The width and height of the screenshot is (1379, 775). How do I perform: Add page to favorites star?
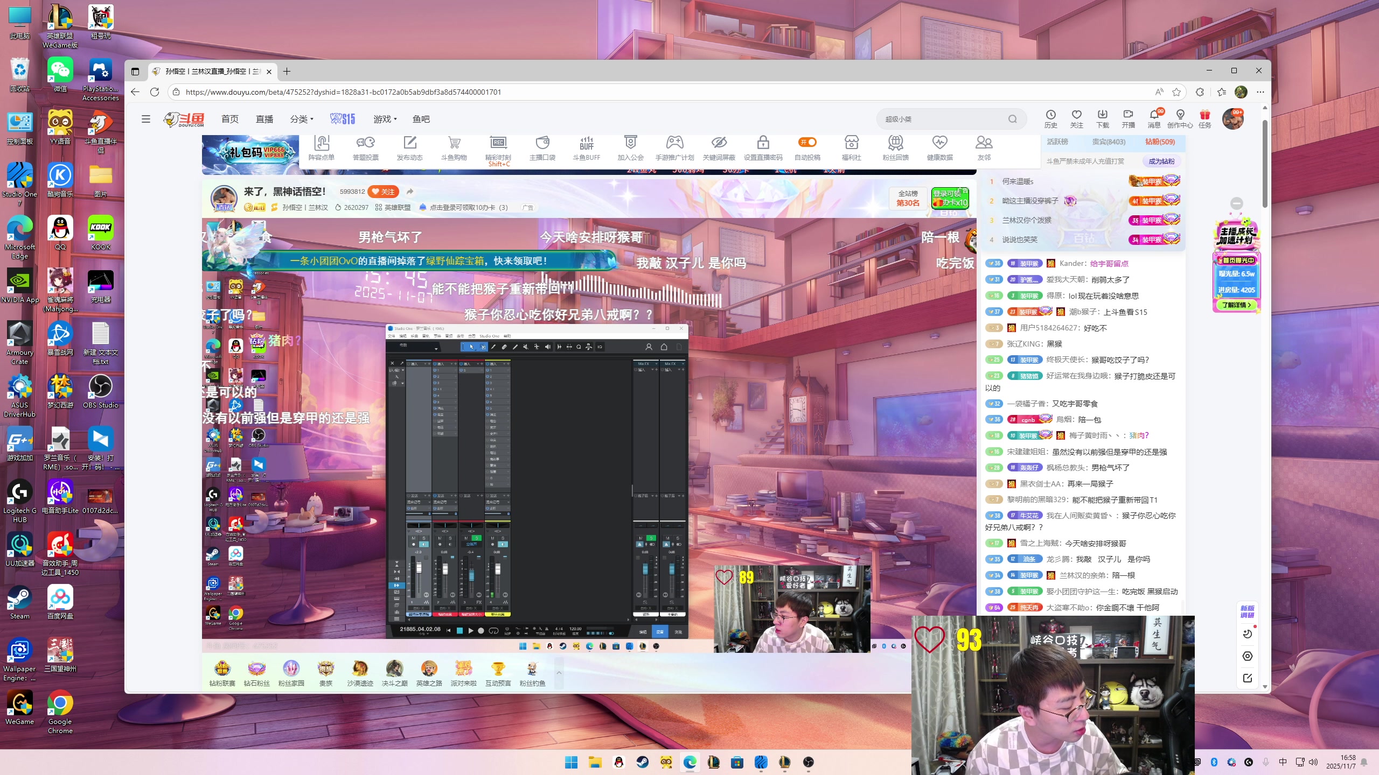(1176, 92)
